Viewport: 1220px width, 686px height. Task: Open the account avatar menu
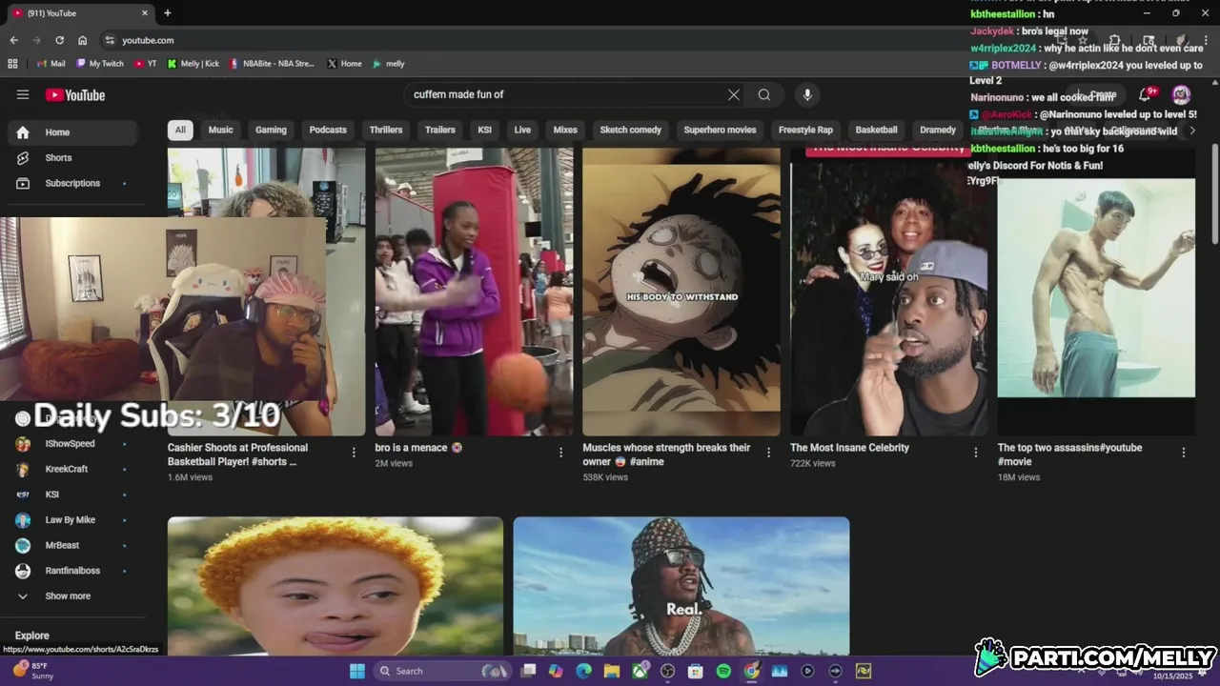click(1181, 94)
